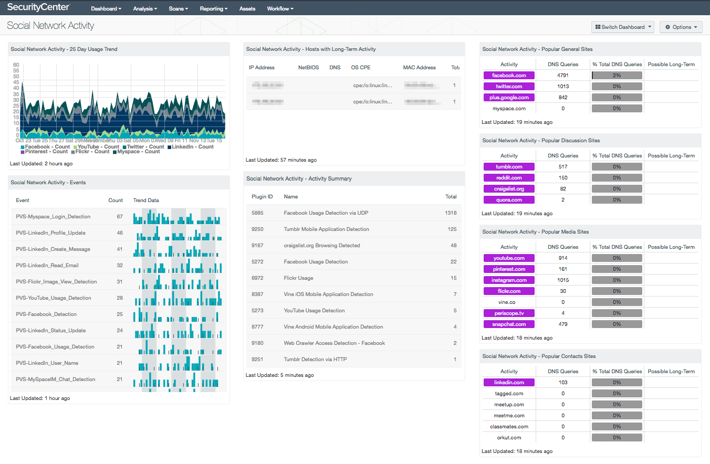
Task: Open the Analysis menu
Action: [x=145, y=9]
